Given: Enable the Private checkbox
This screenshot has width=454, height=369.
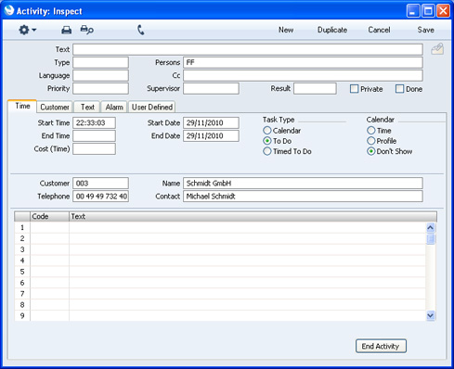Looking at the screenshot, I should coord(354,89).
